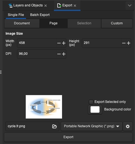Switch to the Batch Export tab

click(40, 15)
